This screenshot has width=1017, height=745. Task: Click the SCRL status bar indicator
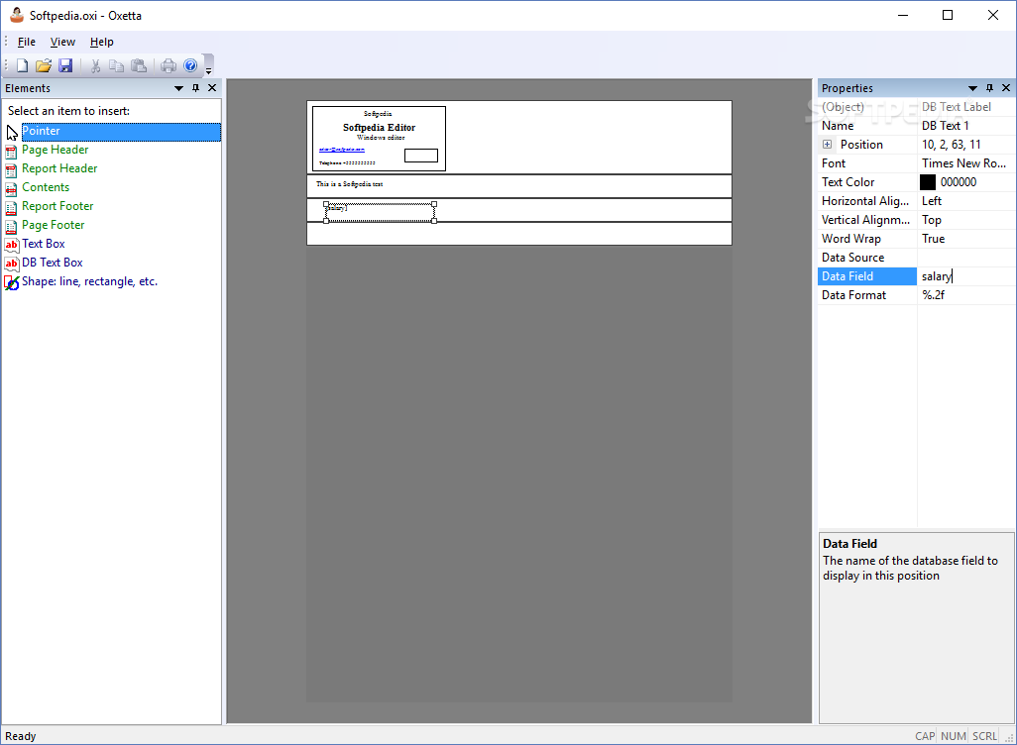pyautogui.click(x=984, y=736)
